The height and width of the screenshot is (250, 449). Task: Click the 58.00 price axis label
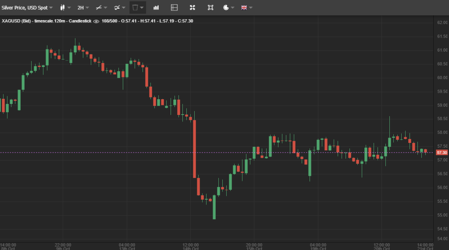(442, 132)
